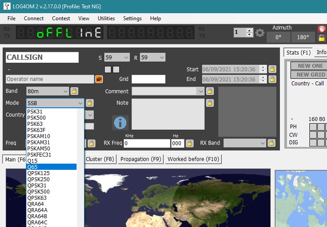Click the Note text area
This screenshot has width=327, height=227.
pyautogui.click(x=168, y=114)
